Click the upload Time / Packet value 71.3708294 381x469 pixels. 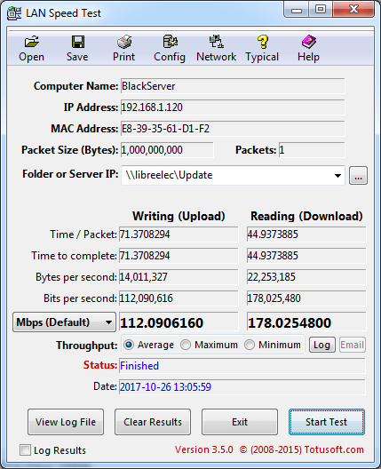tap(179, 234)
